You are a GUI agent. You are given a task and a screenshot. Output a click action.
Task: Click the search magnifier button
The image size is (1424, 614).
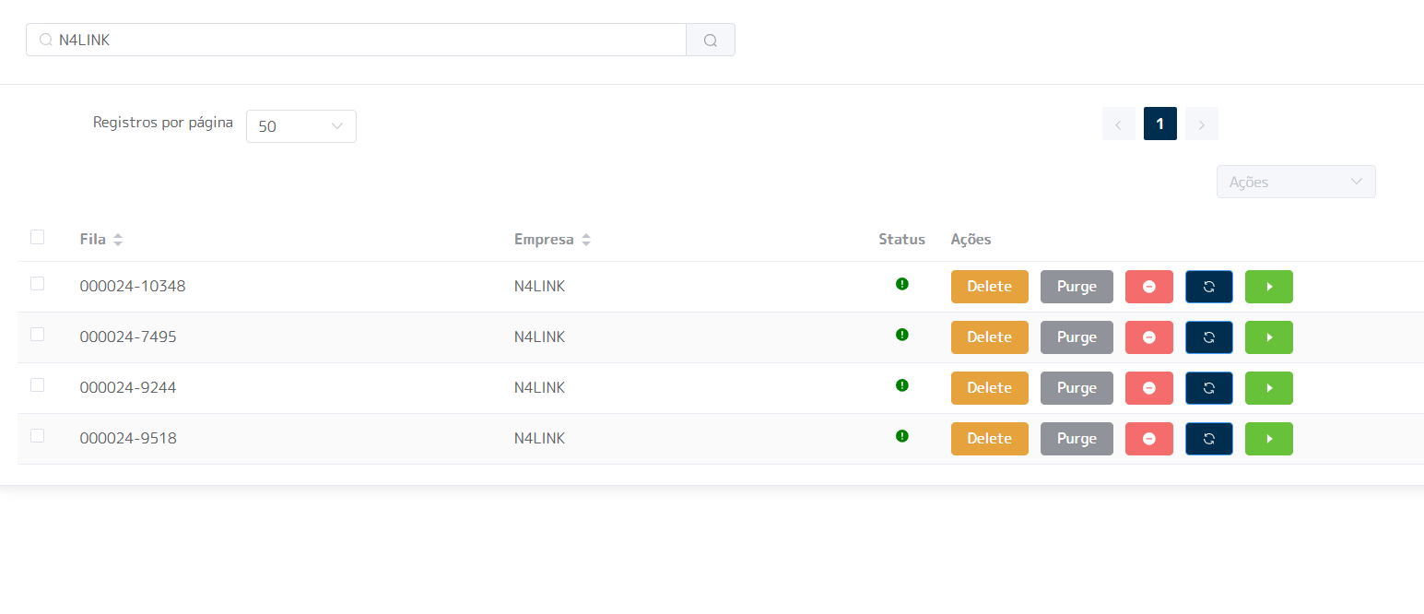[711, 40]
